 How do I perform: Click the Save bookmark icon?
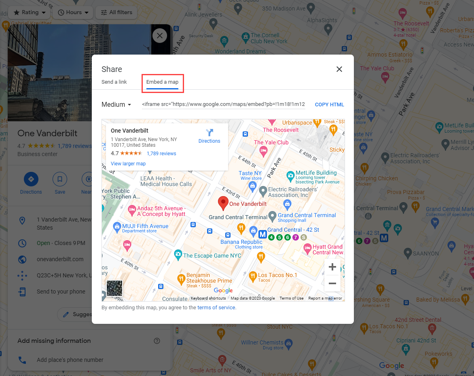click(59, 179)
